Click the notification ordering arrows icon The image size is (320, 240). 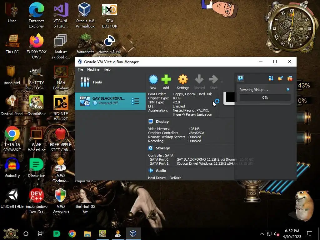tap(271, 78)
